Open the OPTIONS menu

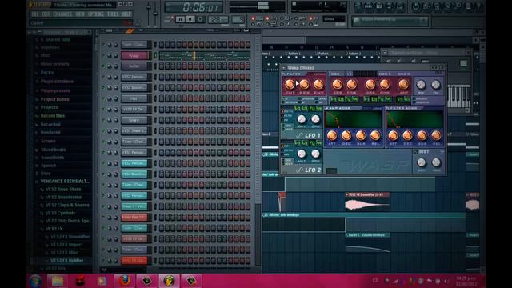pos(96,14)
